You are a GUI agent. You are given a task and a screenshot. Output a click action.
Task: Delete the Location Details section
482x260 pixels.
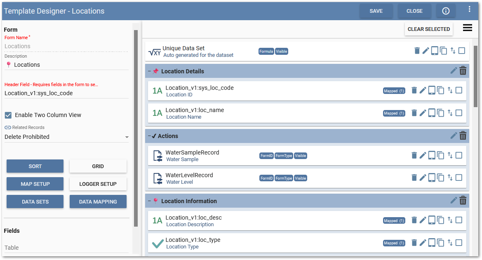463,71
